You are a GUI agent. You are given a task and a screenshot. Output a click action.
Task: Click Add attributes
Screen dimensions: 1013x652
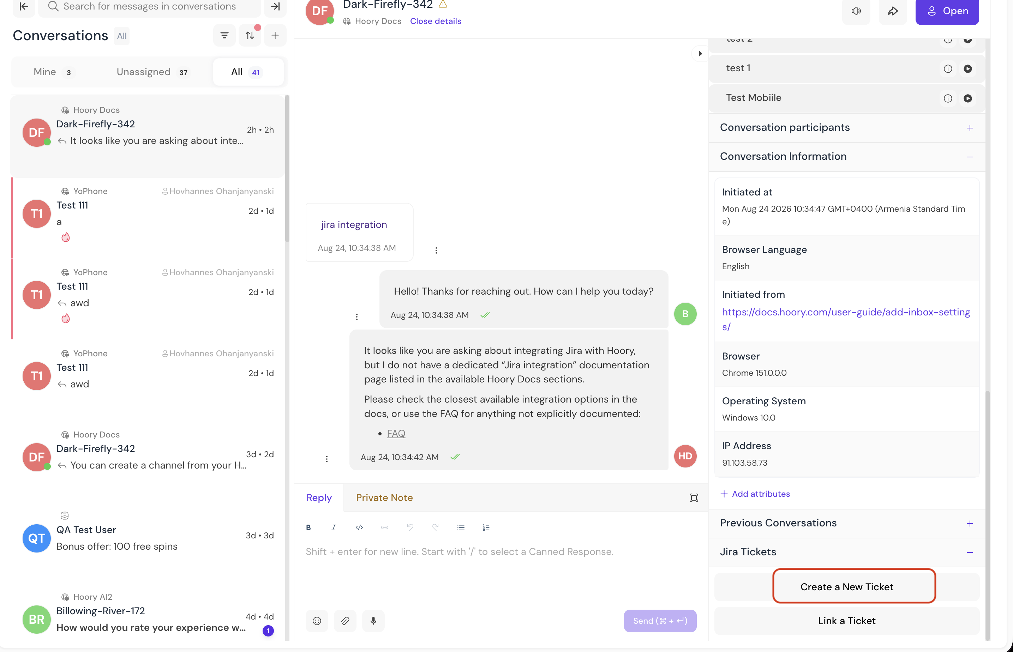point(755,494)
